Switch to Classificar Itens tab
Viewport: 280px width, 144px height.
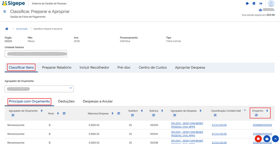click(21, 67)
